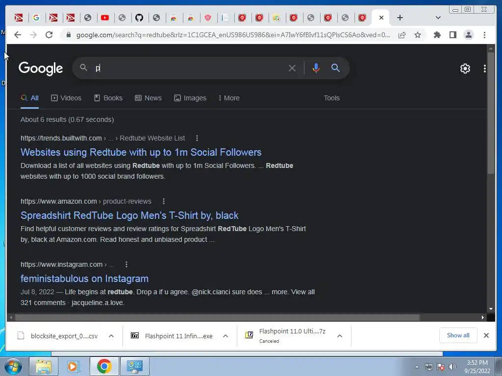Screen dimensions: 502x376
Task: Open Chrome extensions puzzle icon
Action: (437, 35)
